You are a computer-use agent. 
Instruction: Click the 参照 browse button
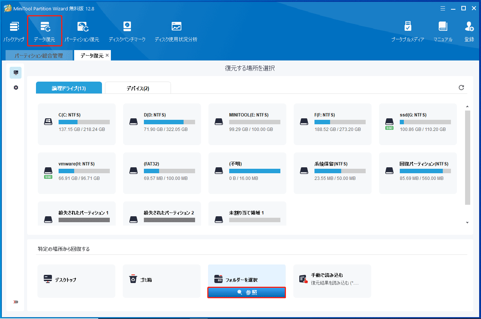coord(247,292)
